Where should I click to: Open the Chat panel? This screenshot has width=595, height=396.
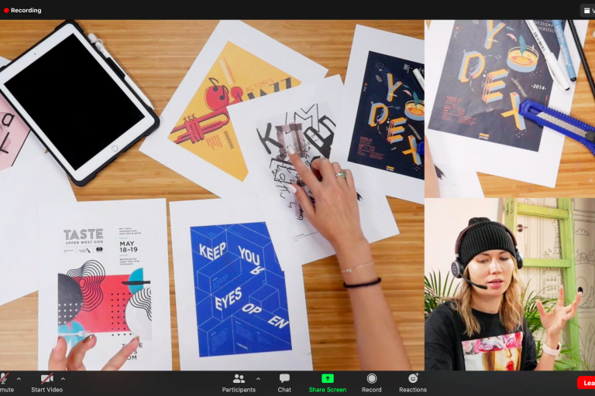click(284, 381)
